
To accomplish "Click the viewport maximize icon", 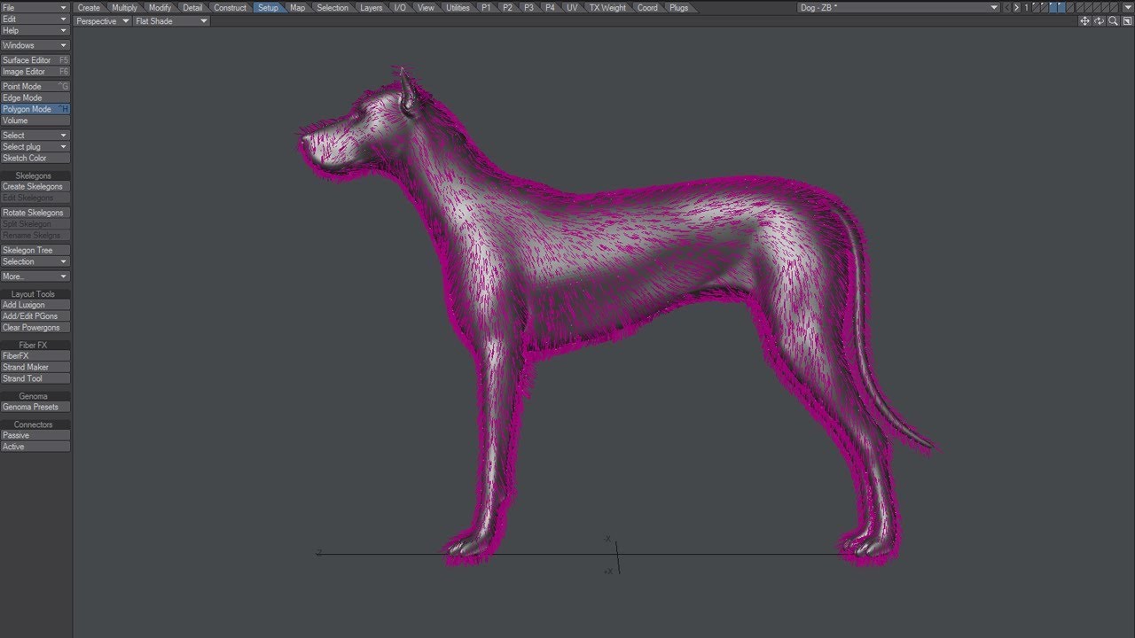I will 1127,20.
